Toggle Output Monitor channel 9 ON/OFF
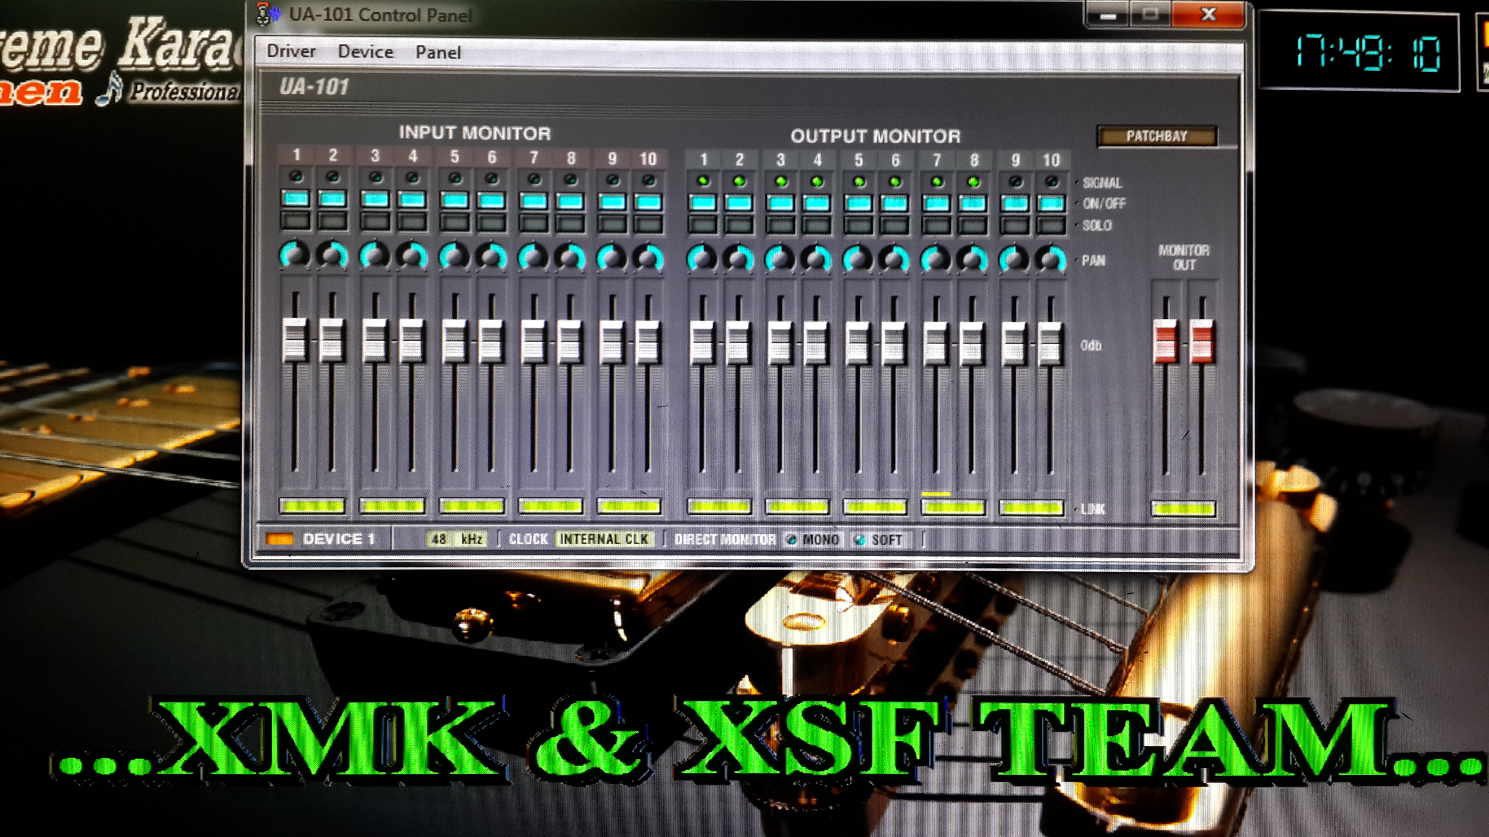 click(1015, 204)
